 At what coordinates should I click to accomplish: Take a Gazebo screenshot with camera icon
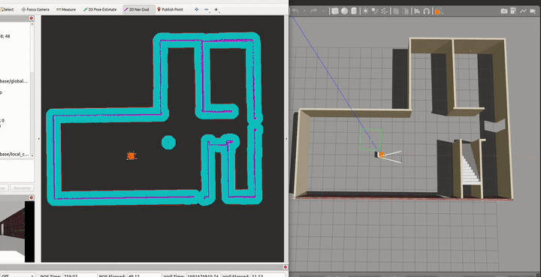coord(503,11)
